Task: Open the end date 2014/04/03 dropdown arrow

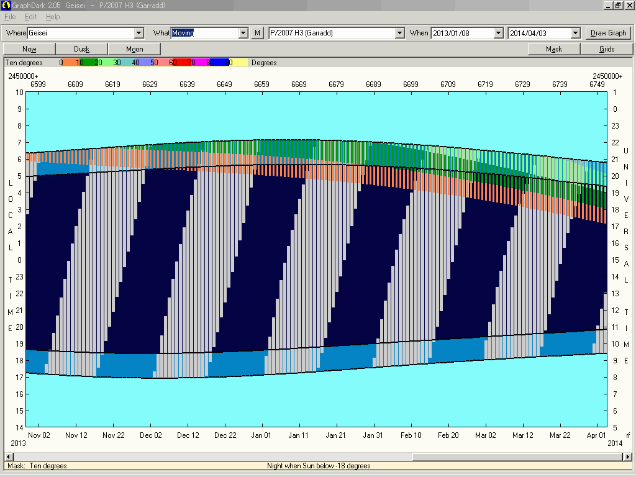Action: click(x=576, y=33)
